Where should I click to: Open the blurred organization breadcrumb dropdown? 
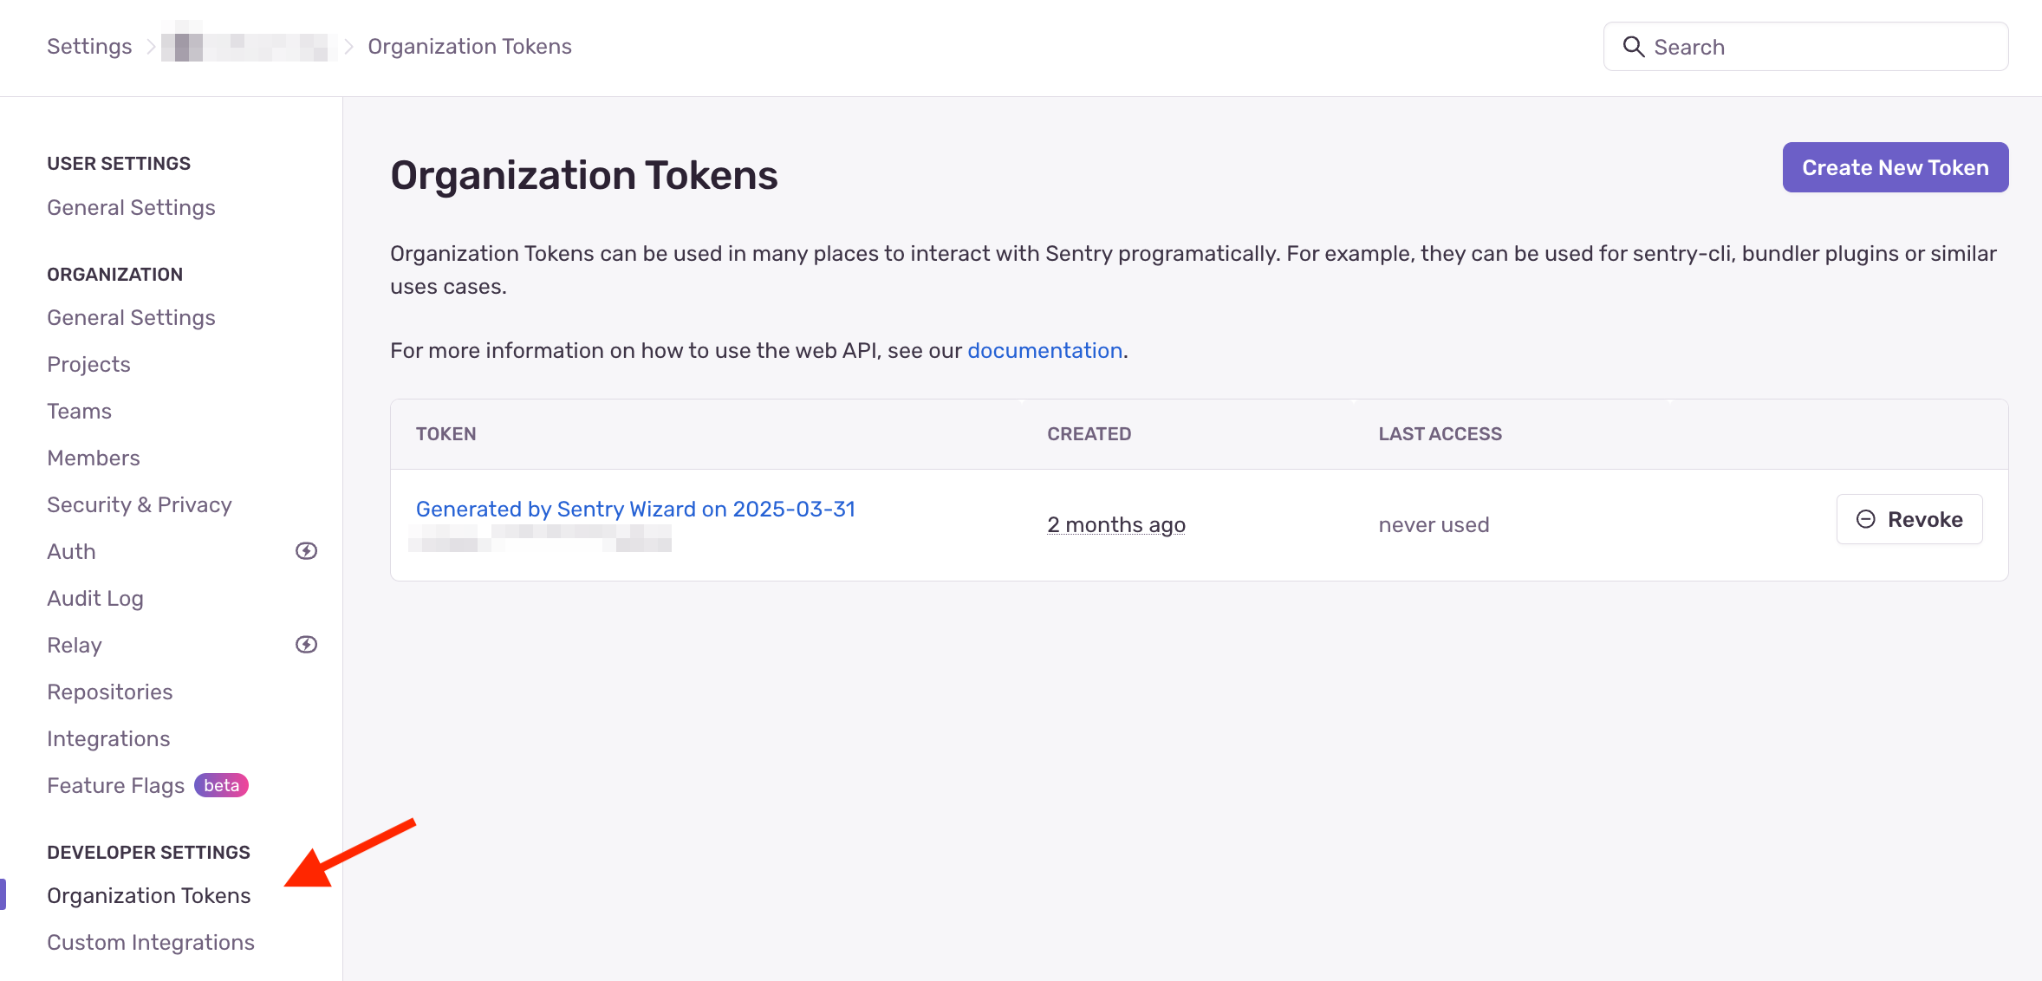pos(248,47)
